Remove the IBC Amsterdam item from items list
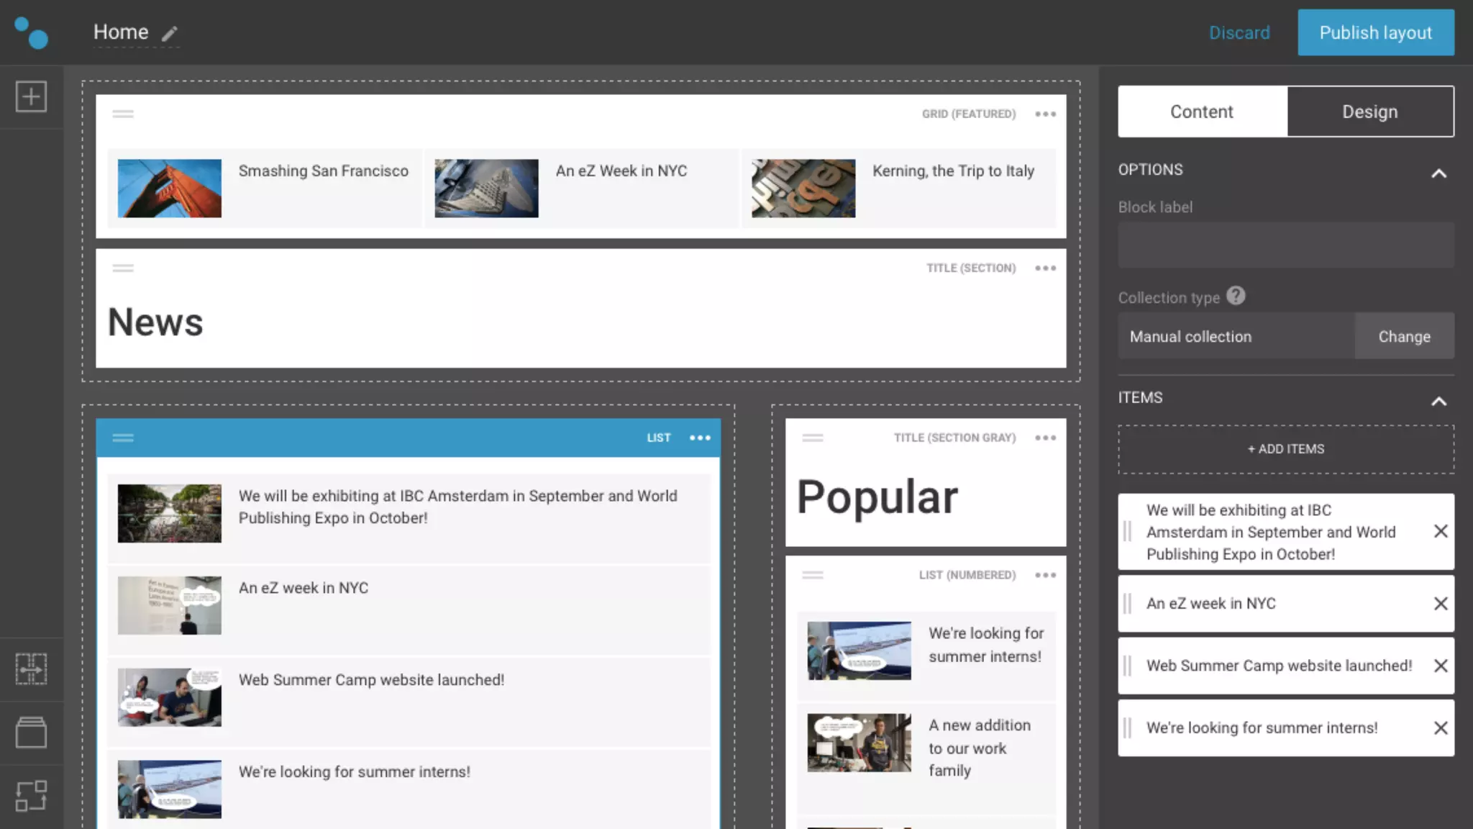 pyautogui.click(x=1441, y=531)
